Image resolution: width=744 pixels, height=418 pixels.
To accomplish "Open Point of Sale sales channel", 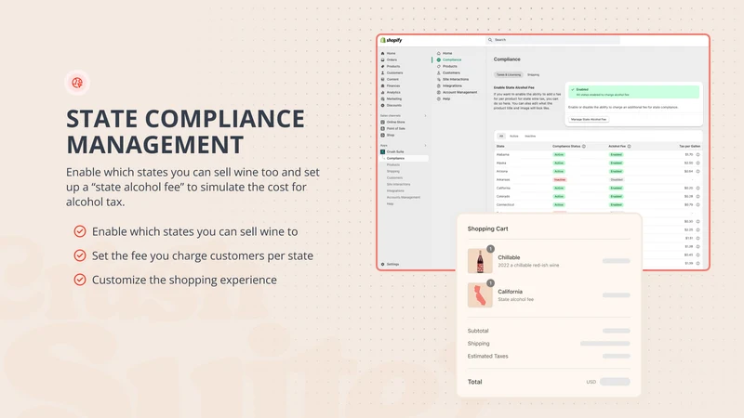I will [396, 128].
